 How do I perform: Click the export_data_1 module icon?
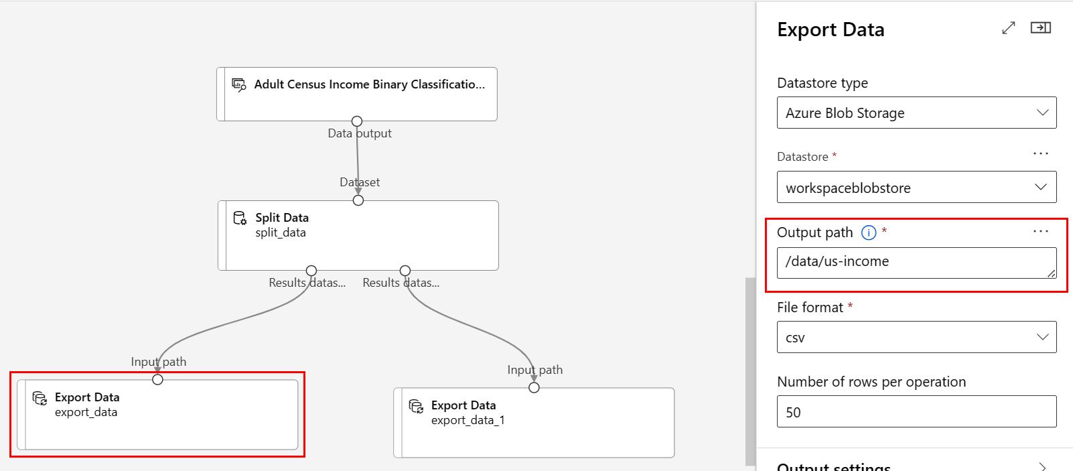coord(416,406)
